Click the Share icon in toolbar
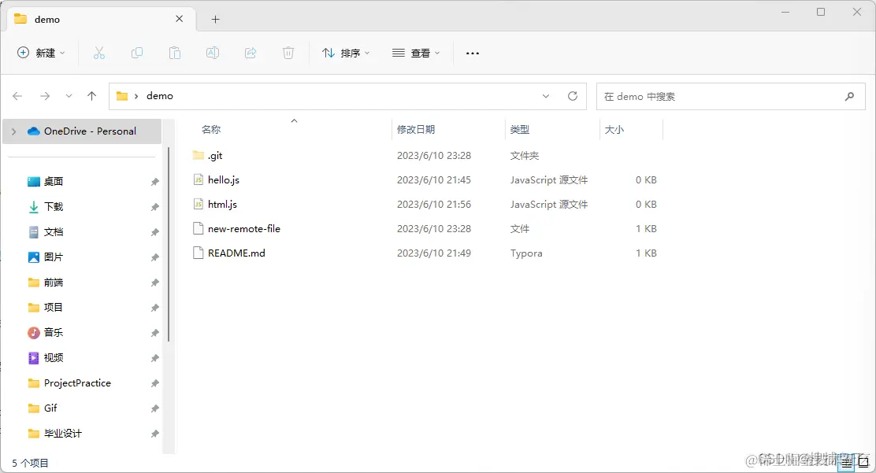Screen dimensions: 876x473 click(251, 53)
